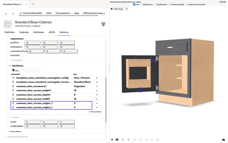Viewport: 228px width, 143px height.
Task: Click Documentation in the breadcrumb
Action: pos(63,13)
